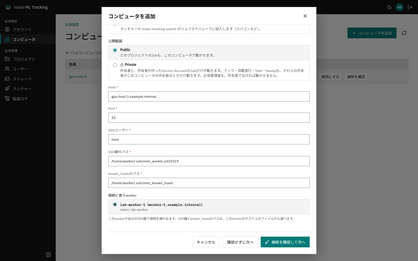This screenshot has height=261, width=418.
Task: Click 接続を確認して次へ button
Action: coord(285,242)
